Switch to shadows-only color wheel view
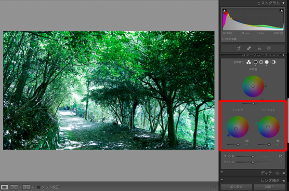 tap(255, 62)
